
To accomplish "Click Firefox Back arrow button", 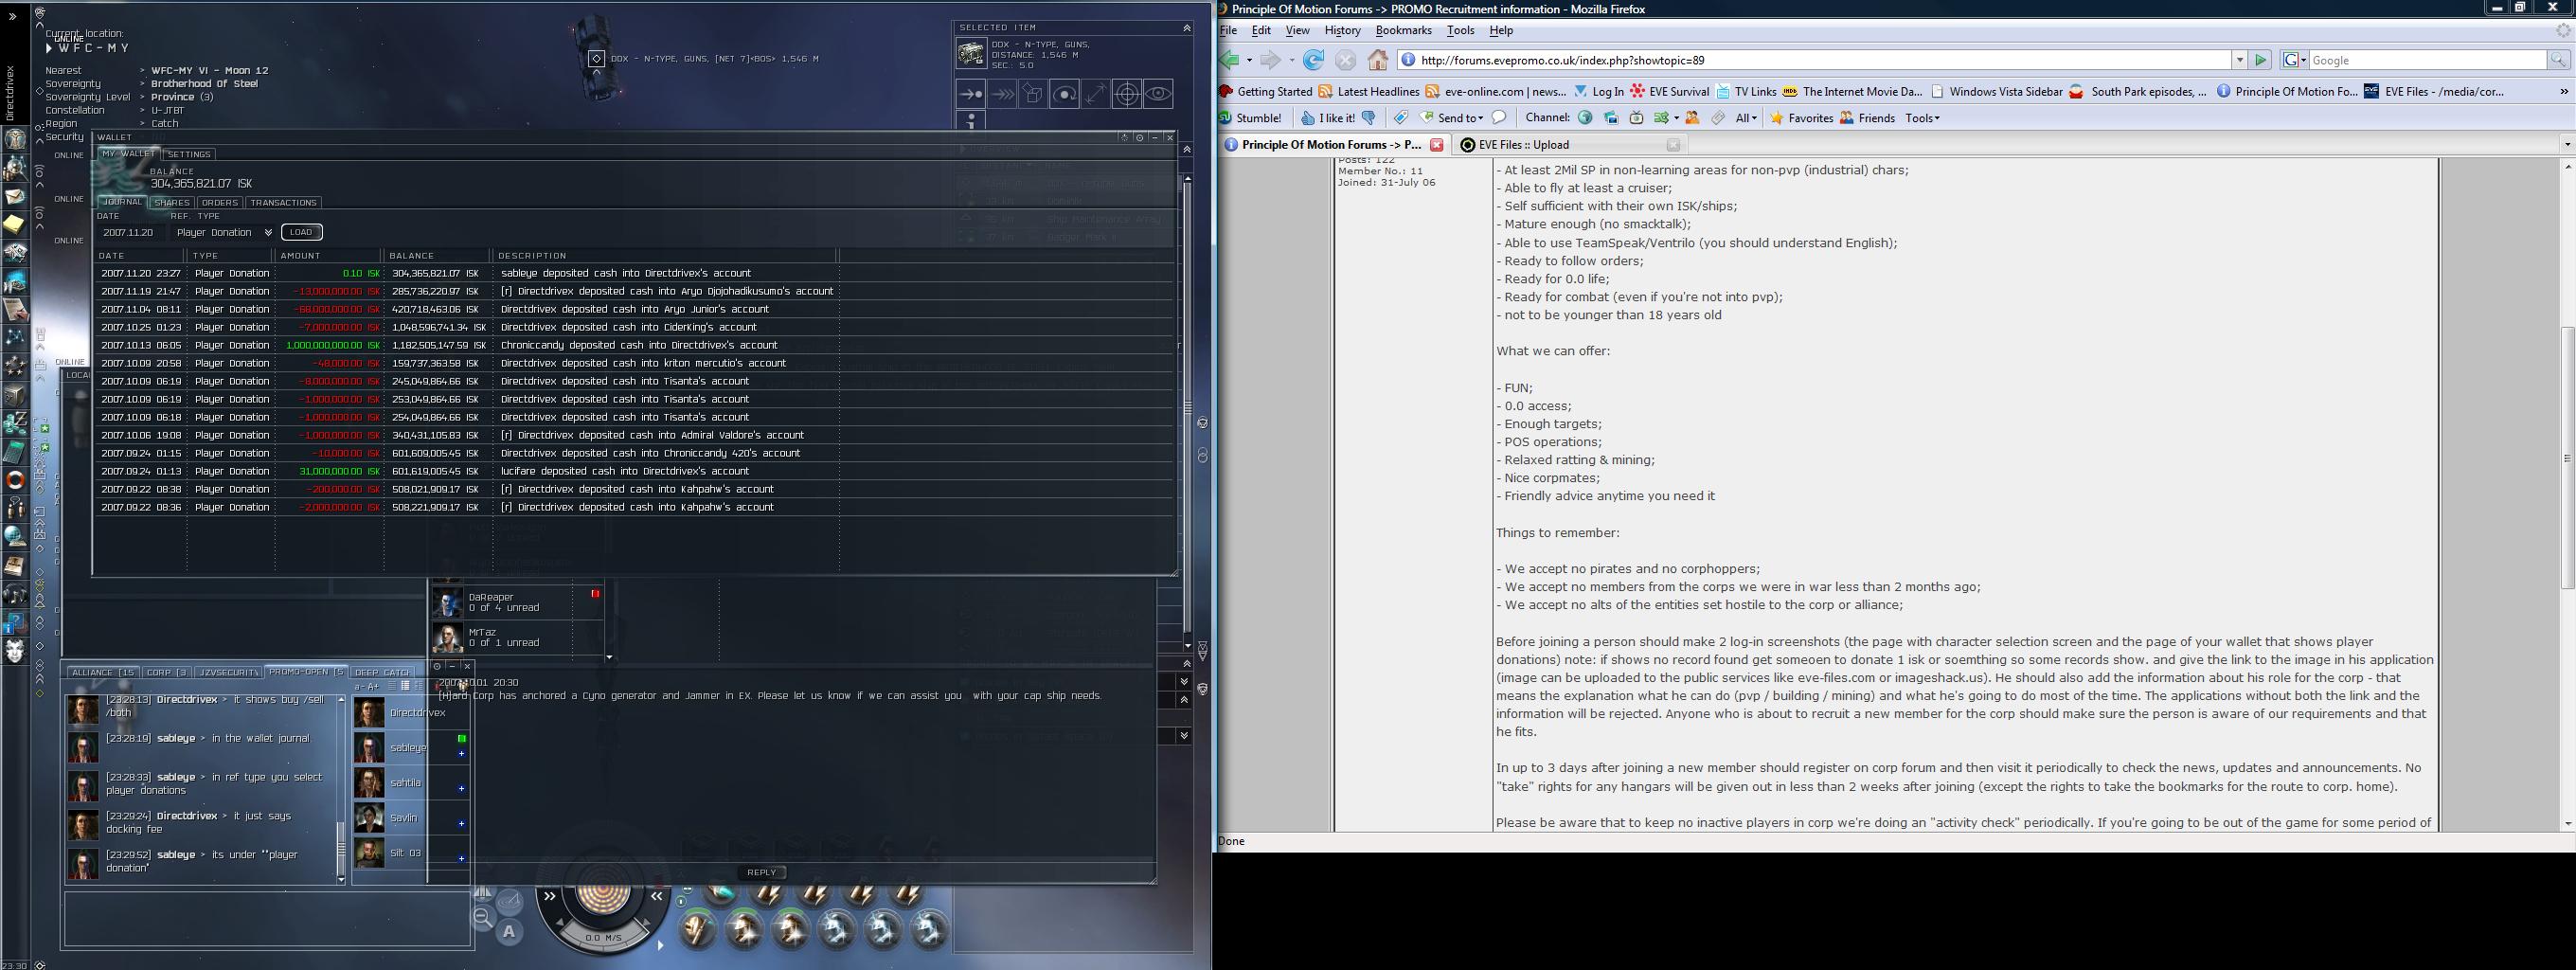I will pyautogui.click(x=1230, y=60).
